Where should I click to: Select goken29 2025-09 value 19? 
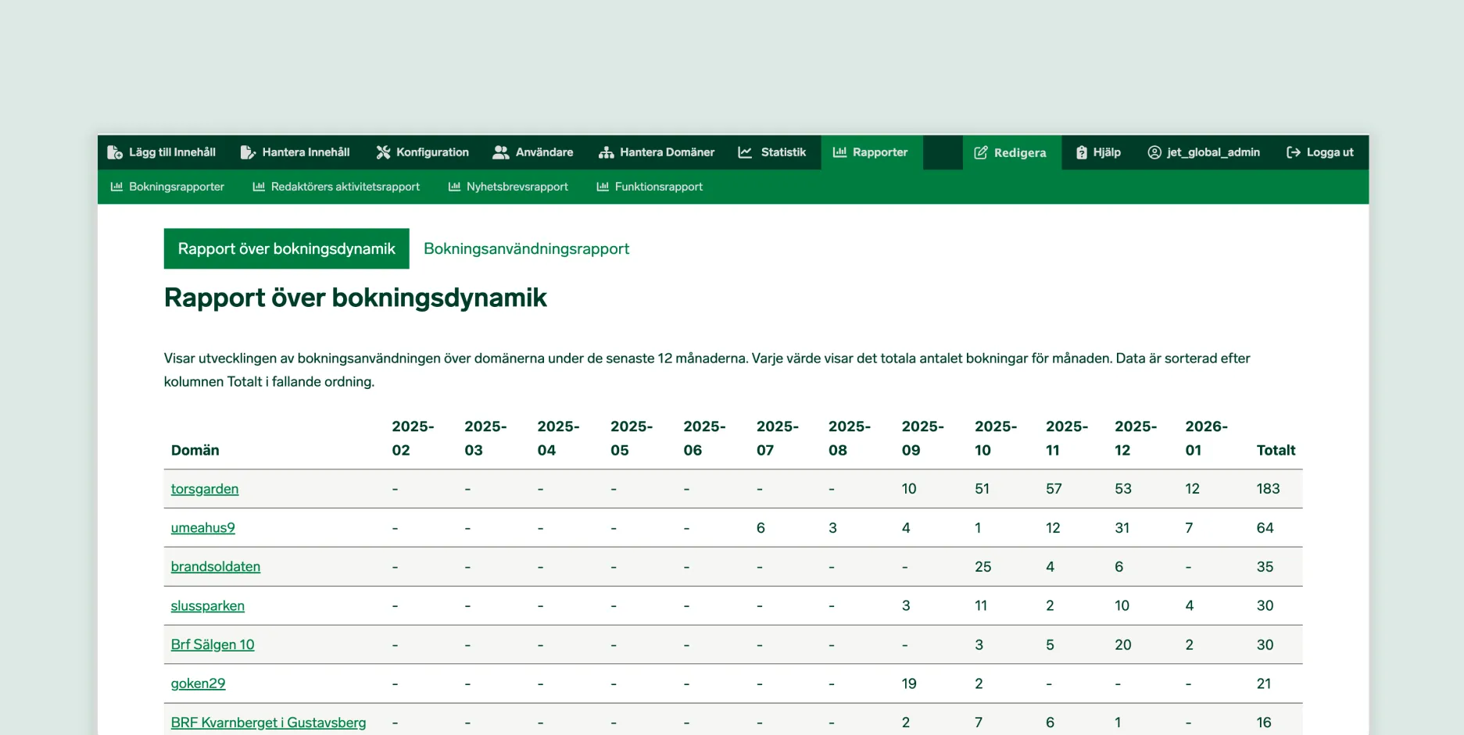[x=908, y=684]
